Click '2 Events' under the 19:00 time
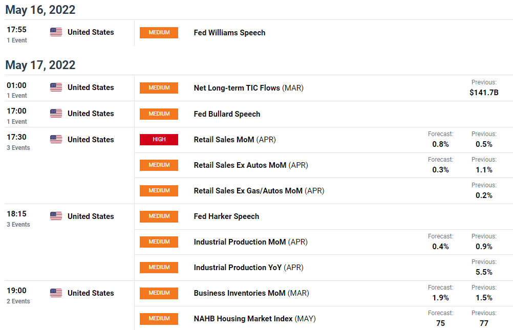The image size is (513, 330). [x=18, y=301]
